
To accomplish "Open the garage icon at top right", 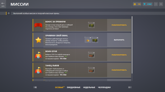I will 161,4.
